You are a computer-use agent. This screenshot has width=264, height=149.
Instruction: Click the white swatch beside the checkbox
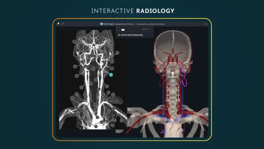coord(123,30)
